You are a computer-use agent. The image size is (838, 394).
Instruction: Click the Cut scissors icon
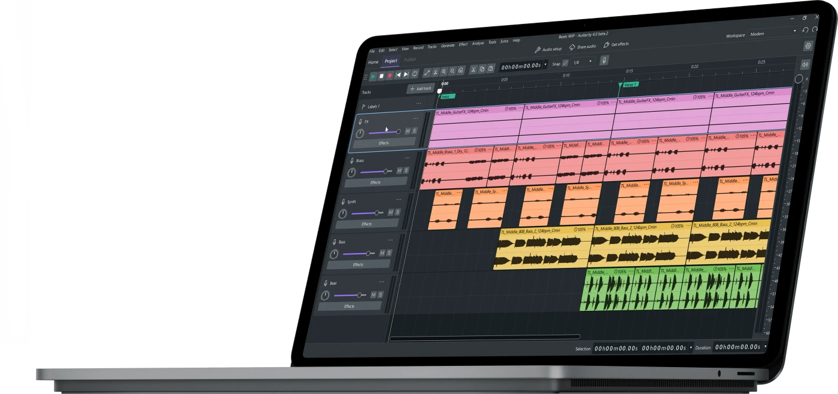[473, 69]
